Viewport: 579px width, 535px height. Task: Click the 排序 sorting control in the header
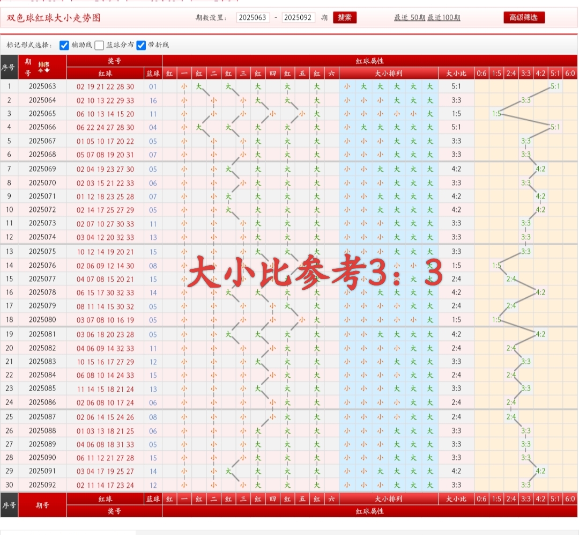(43, 64)
